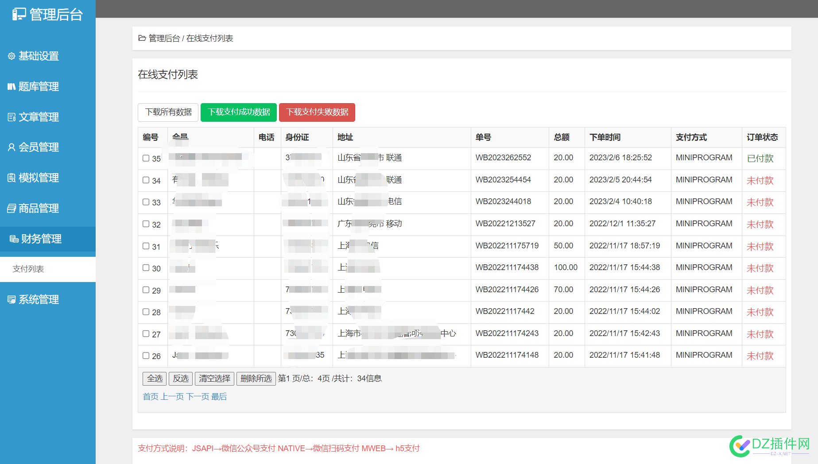Click order number WB20221213527
The image size is (818, 464).
click(x=505, y=224)
